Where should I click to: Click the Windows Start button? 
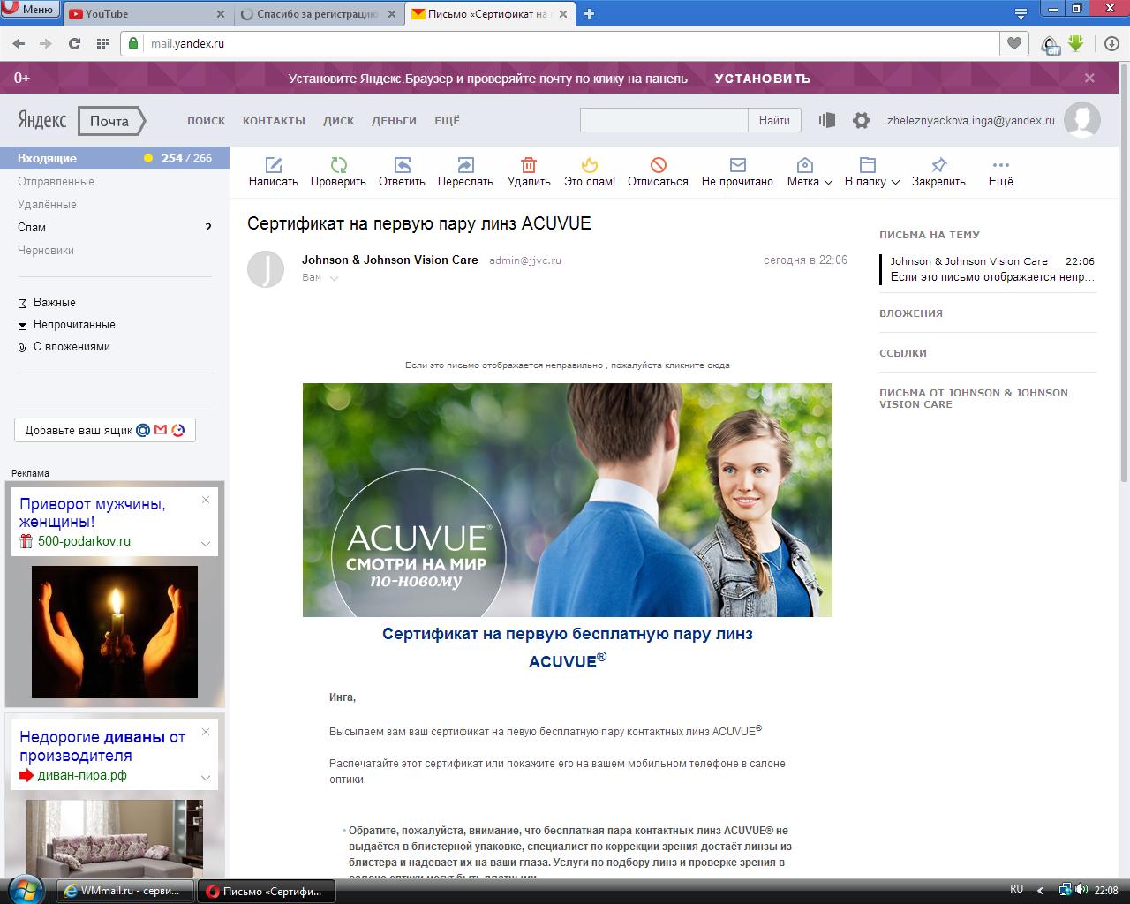pos(25,889)
